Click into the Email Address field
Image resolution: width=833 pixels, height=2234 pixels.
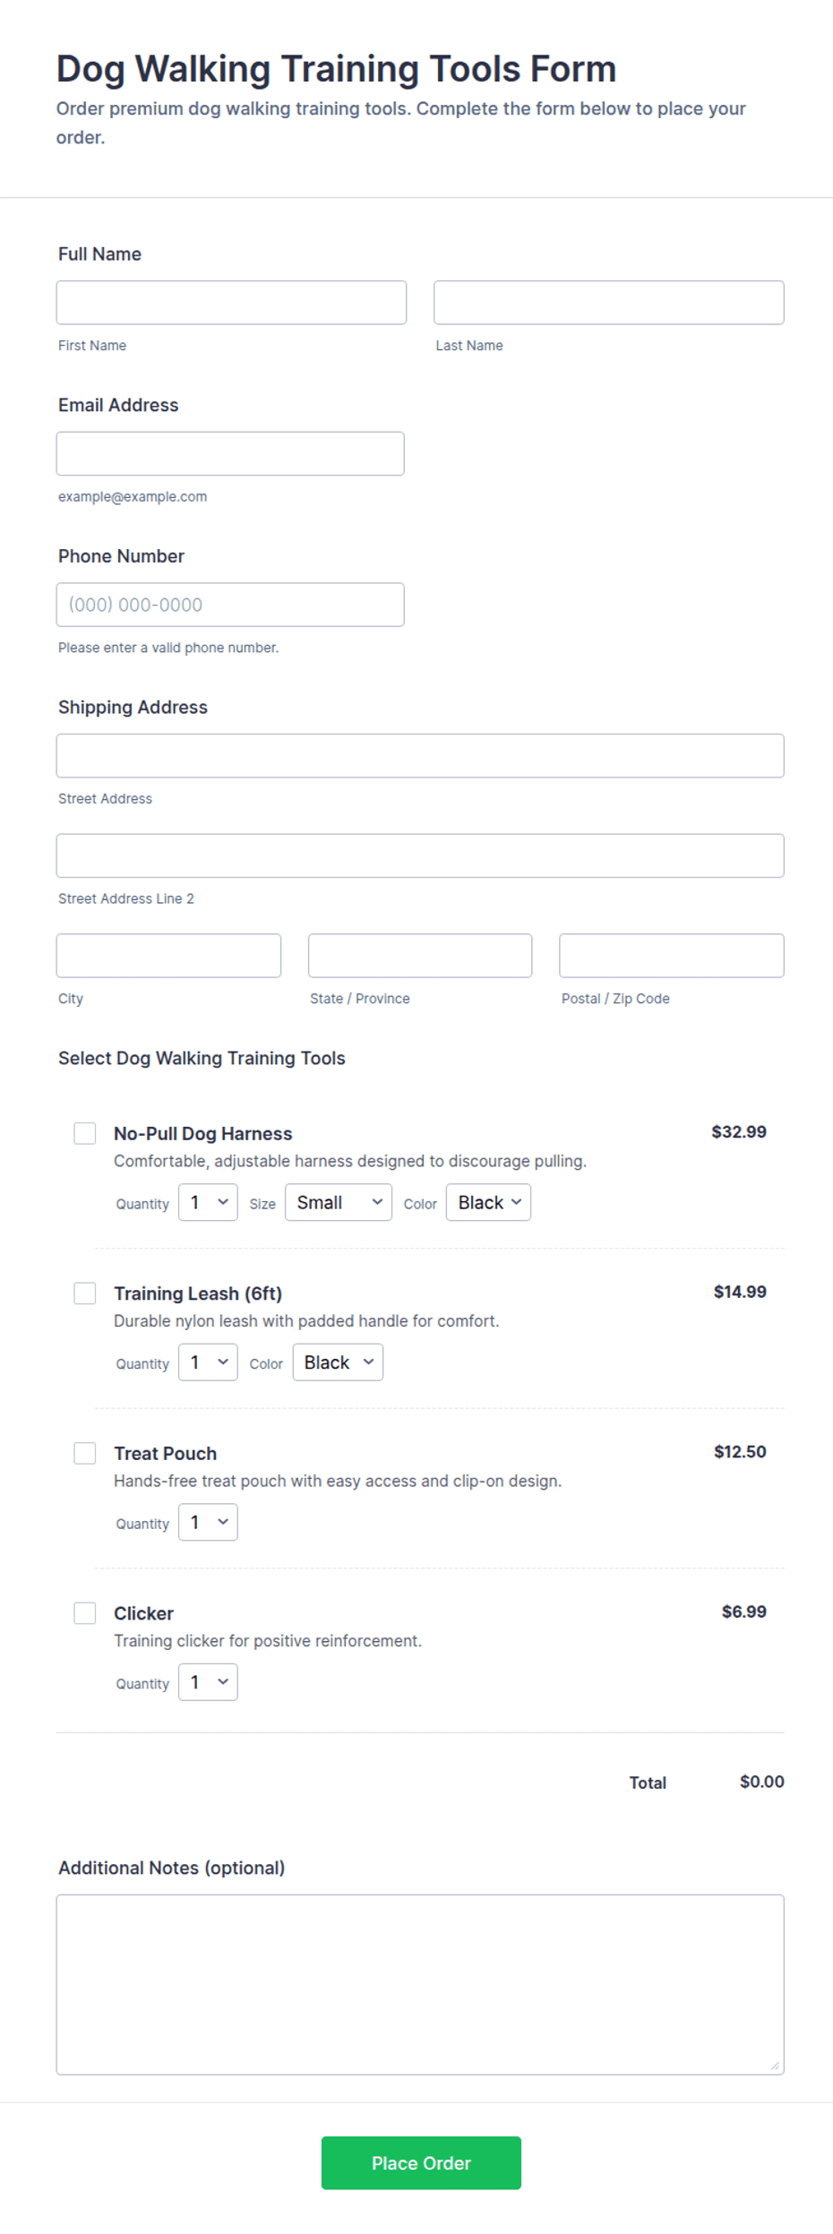[x=230, y=453]
